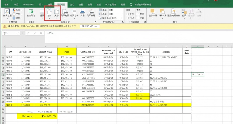Open the 選取範圍窗格 selection pane
This screenshot has width=233, height=124.
coord(174,13)
